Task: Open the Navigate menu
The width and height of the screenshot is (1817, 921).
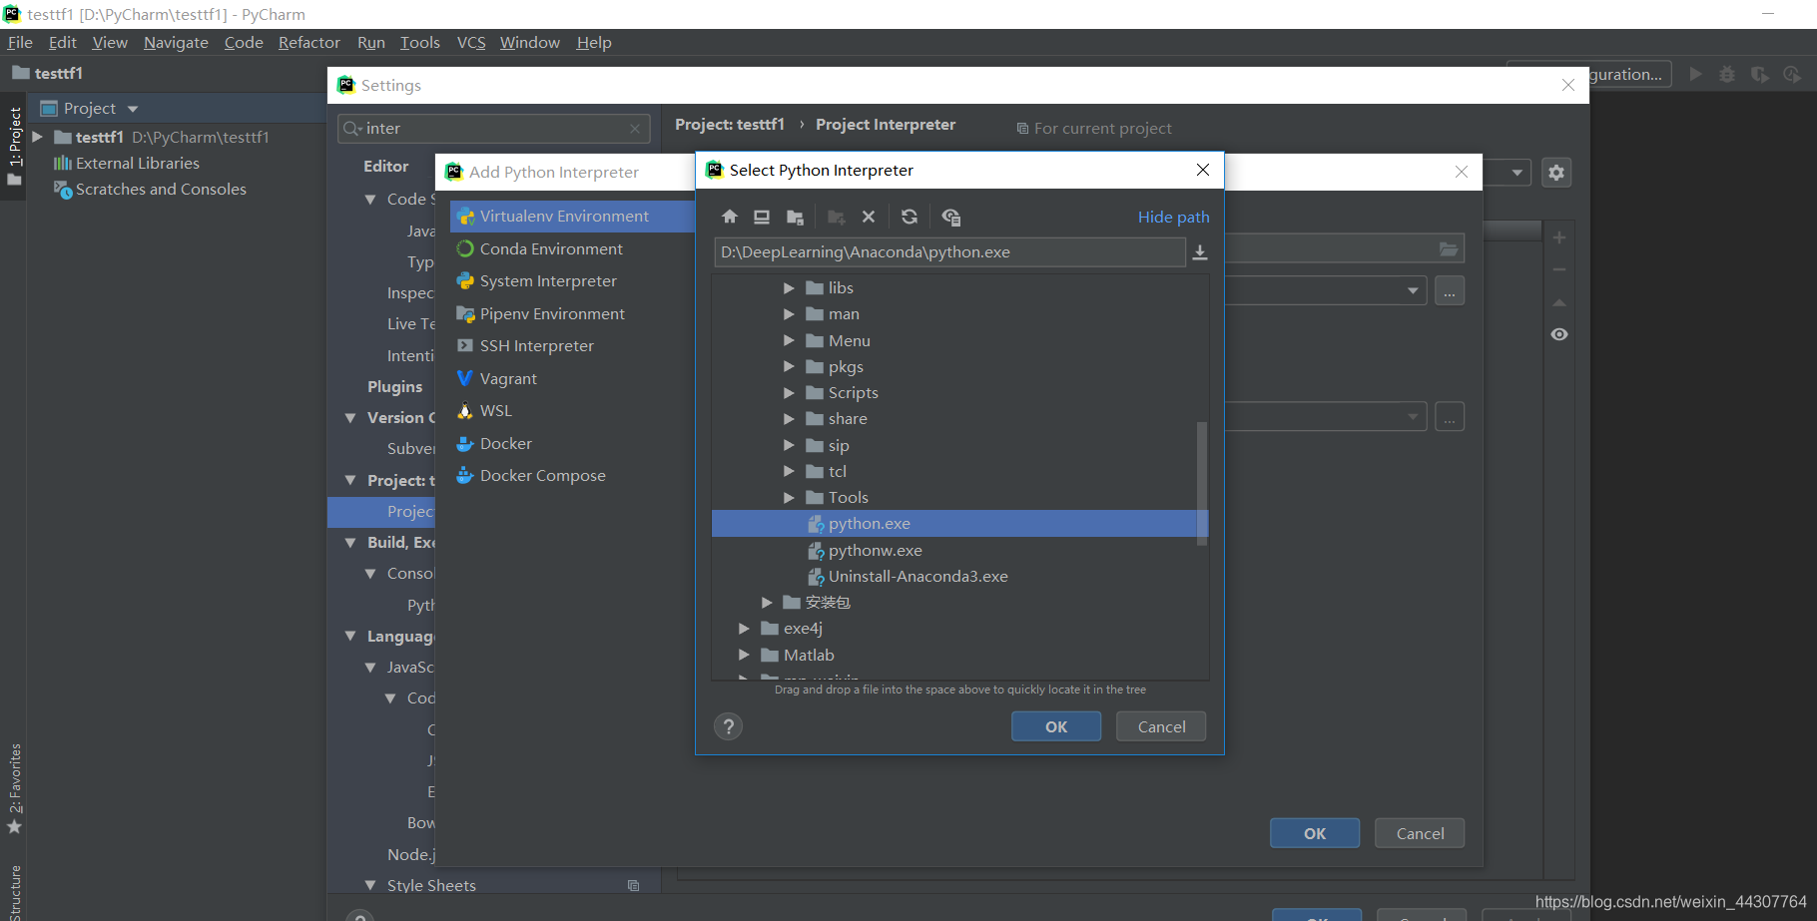Action: click(x=176, y=42)
